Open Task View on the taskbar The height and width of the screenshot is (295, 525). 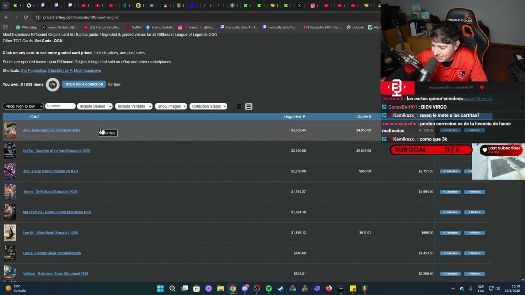(185, 288)
